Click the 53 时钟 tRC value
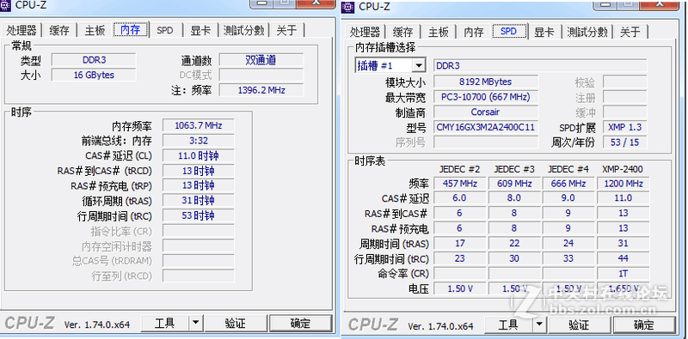Screen dimensions: 688x339 click(199, 215)
